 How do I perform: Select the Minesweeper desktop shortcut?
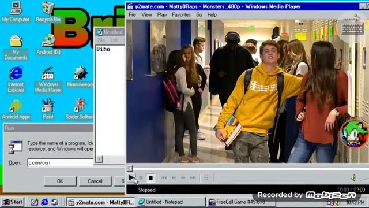80,77
